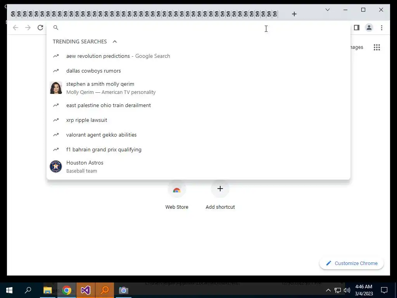Go back to previous page
The width and height of the screenshot is (397, 298).
(x=16, y=28)
